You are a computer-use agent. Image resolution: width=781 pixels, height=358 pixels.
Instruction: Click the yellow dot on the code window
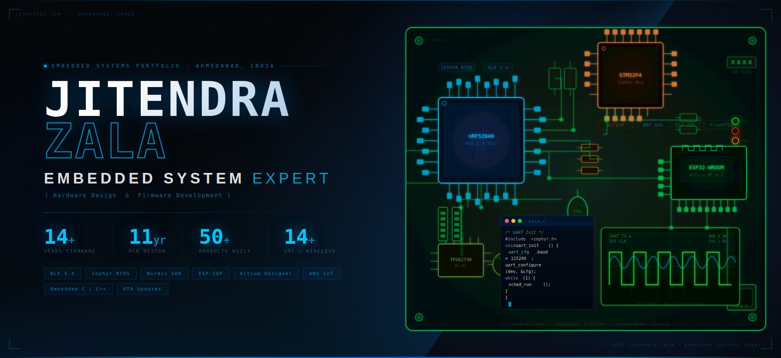[513, 221]
